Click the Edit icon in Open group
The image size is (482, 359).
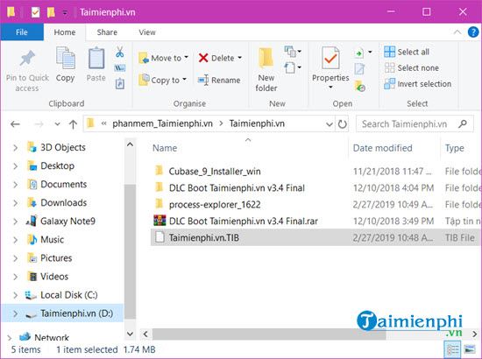tap(359, 69)
